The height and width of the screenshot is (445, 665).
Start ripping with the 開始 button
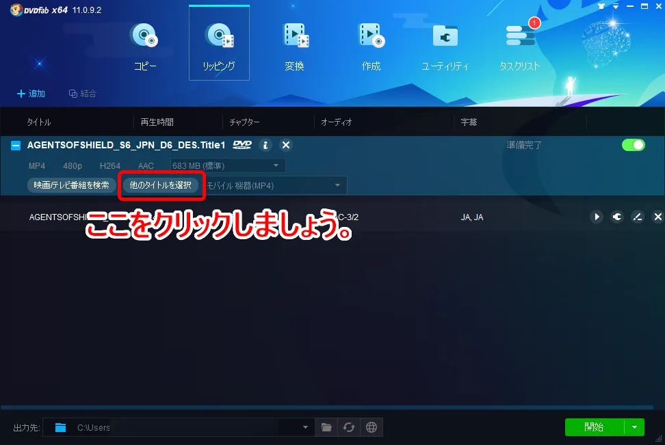(594, 427)
